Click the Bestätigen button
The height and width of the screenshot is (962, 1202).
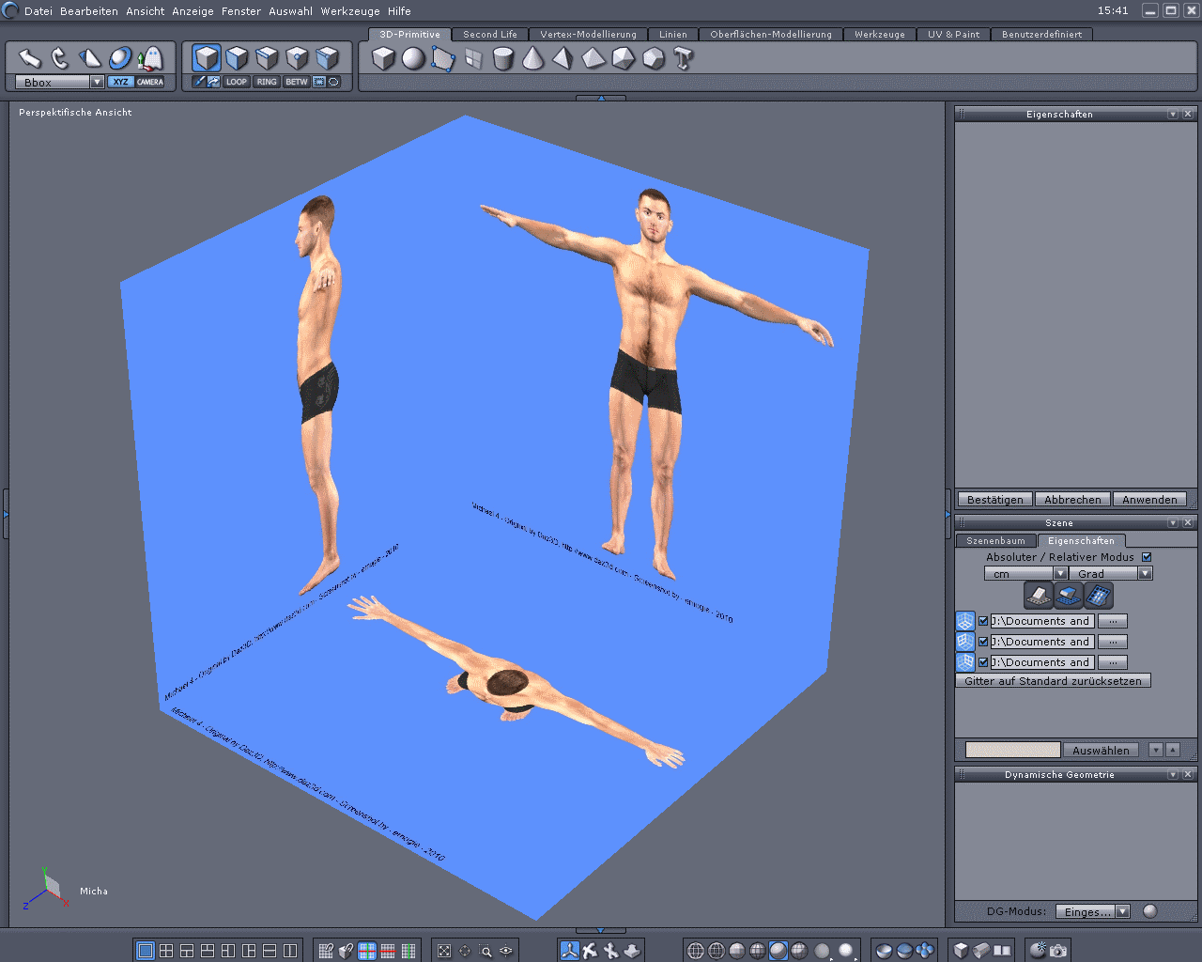[995, 500]
